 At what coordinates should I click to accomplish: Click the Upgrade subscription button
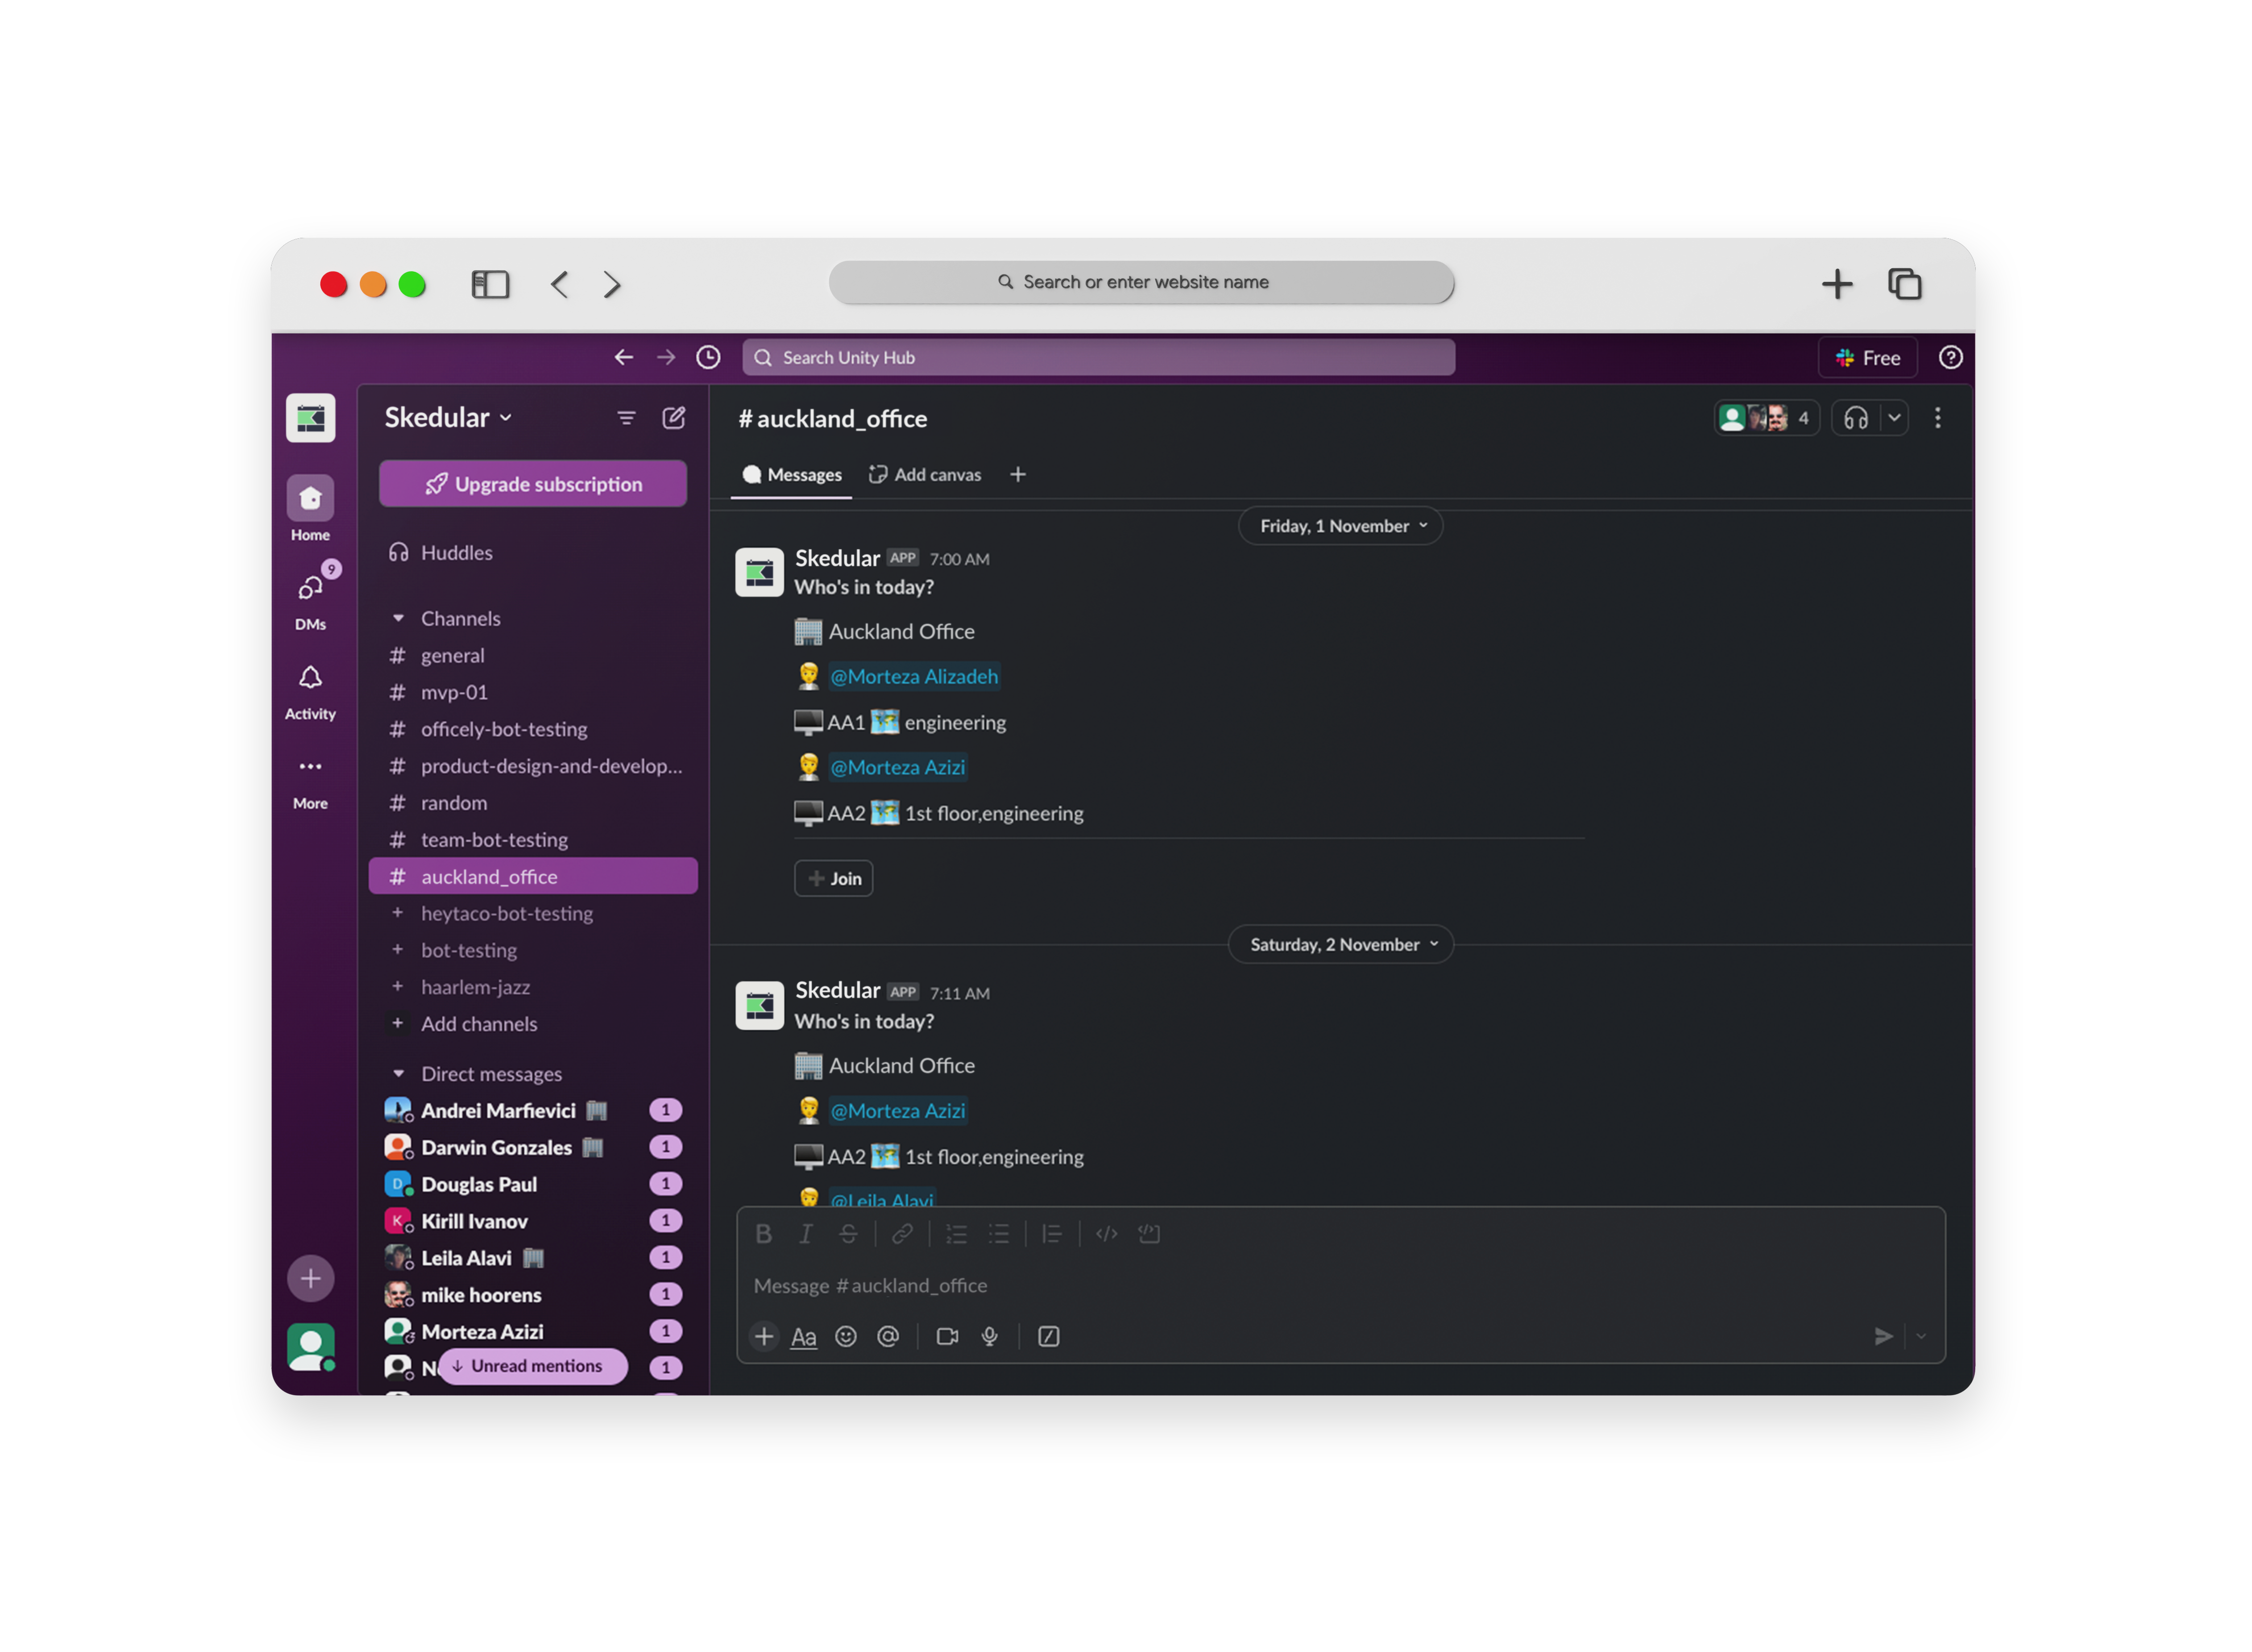[533, 484]
